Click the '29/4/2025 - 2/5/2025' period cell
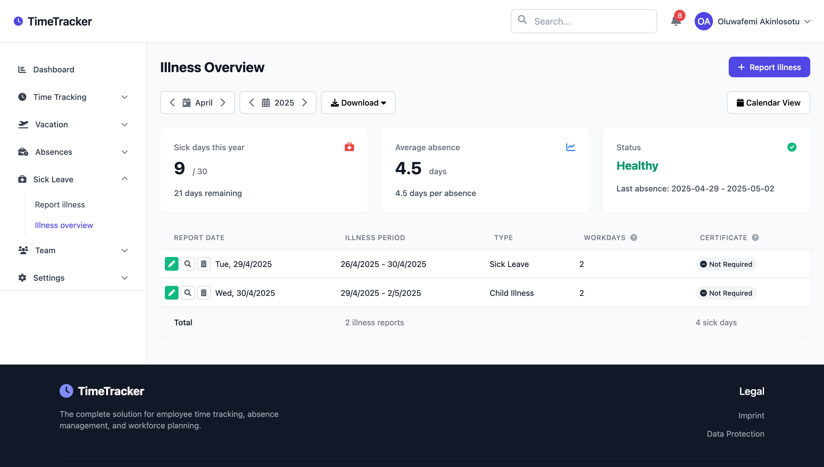Screen dimensions: 824x467 381,293
